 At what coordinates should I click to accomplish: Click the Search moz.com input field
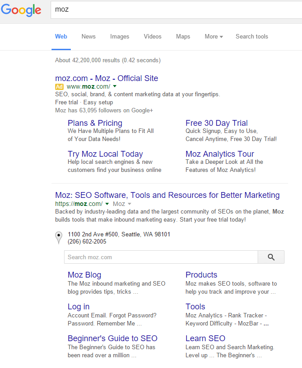(x=161, y=257)
